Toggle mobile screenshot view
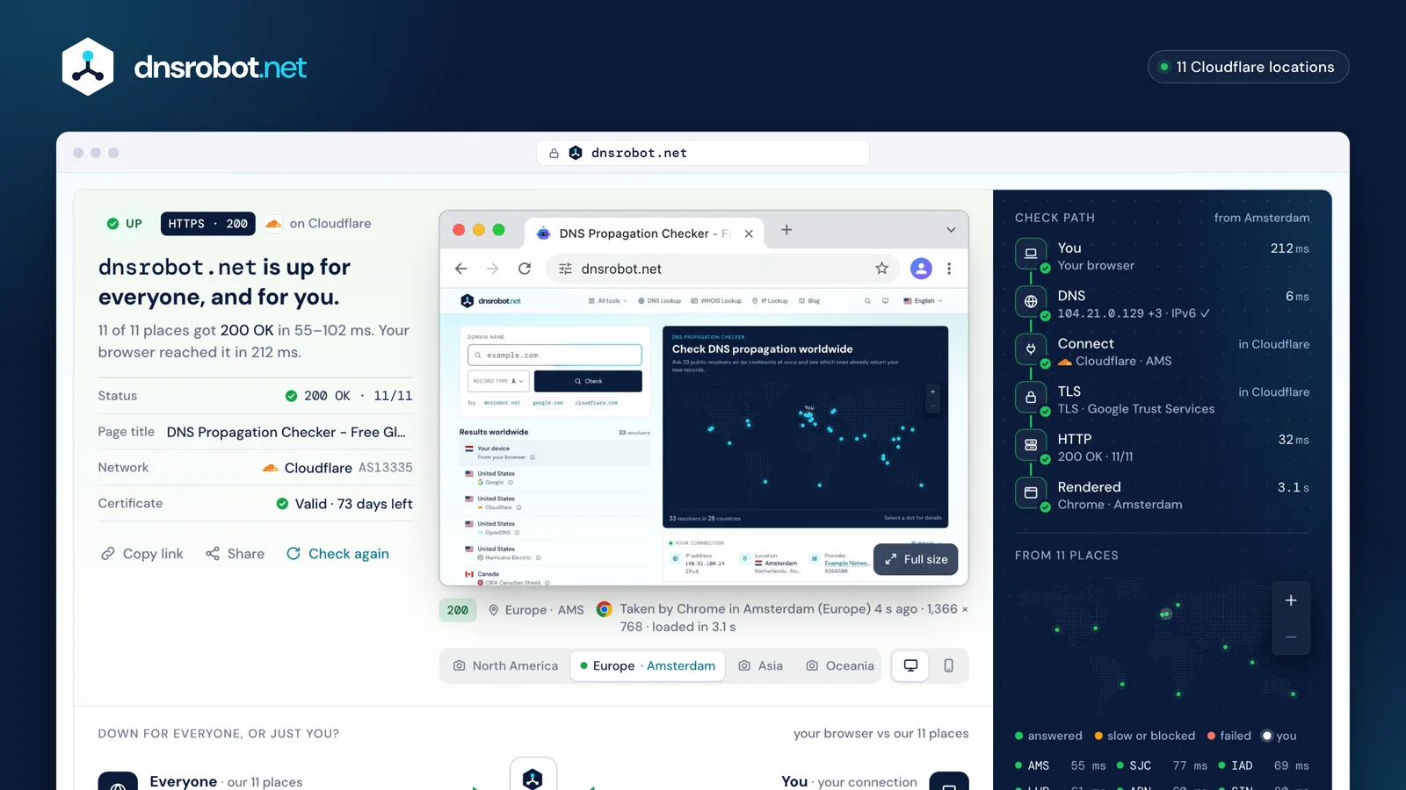1406x790 pixels. (x=949, y=666)
